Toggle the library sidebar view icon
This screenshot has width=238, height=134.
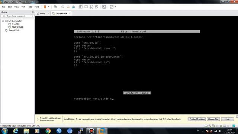pyautogui.click(x=81, y=7)
